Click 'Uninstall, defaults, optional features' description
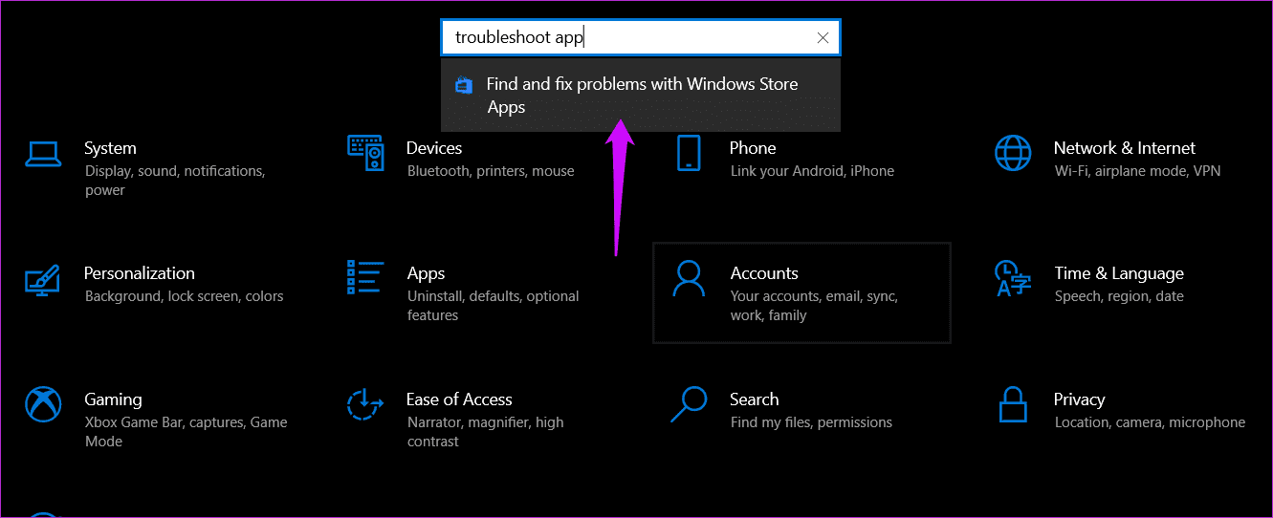Screen dimensions: 1273x518 [494, 306]
